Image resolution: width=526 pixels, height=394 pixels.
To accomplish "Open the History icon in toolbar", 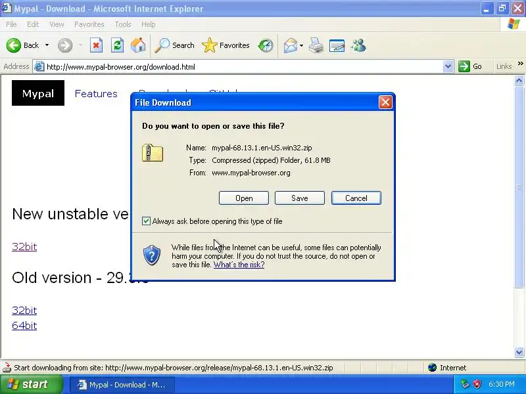I will [x=266, y=45].
